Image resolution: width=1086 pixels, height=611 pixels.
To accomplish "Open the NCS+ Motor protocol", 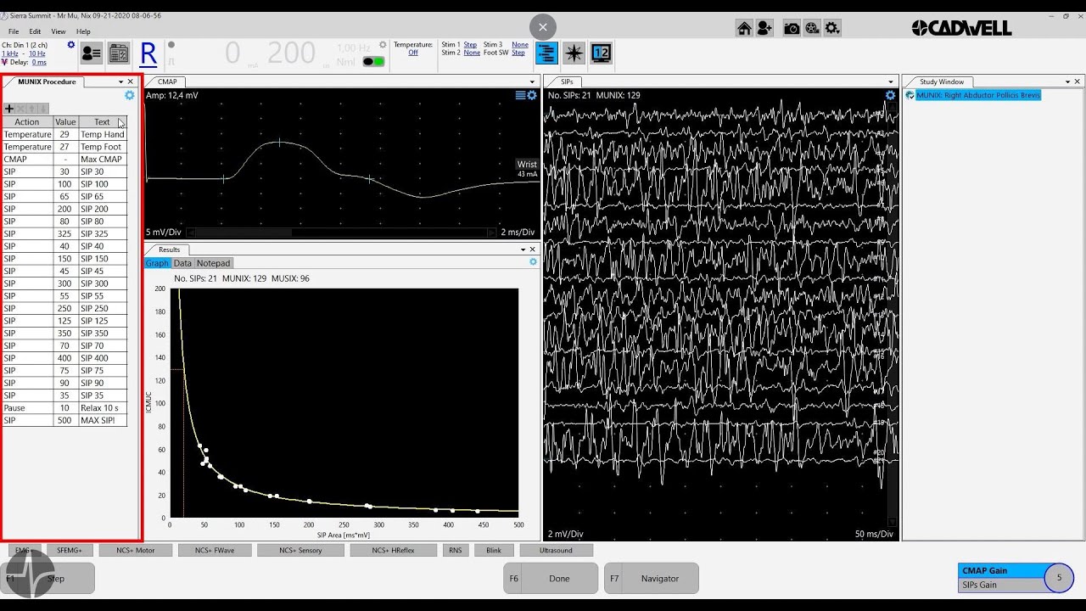I will click(x=136, y=550).
